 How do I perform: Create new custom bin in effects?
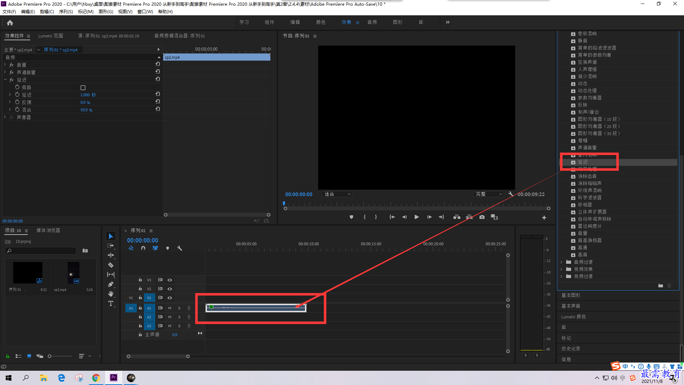[x=660, y=286]
